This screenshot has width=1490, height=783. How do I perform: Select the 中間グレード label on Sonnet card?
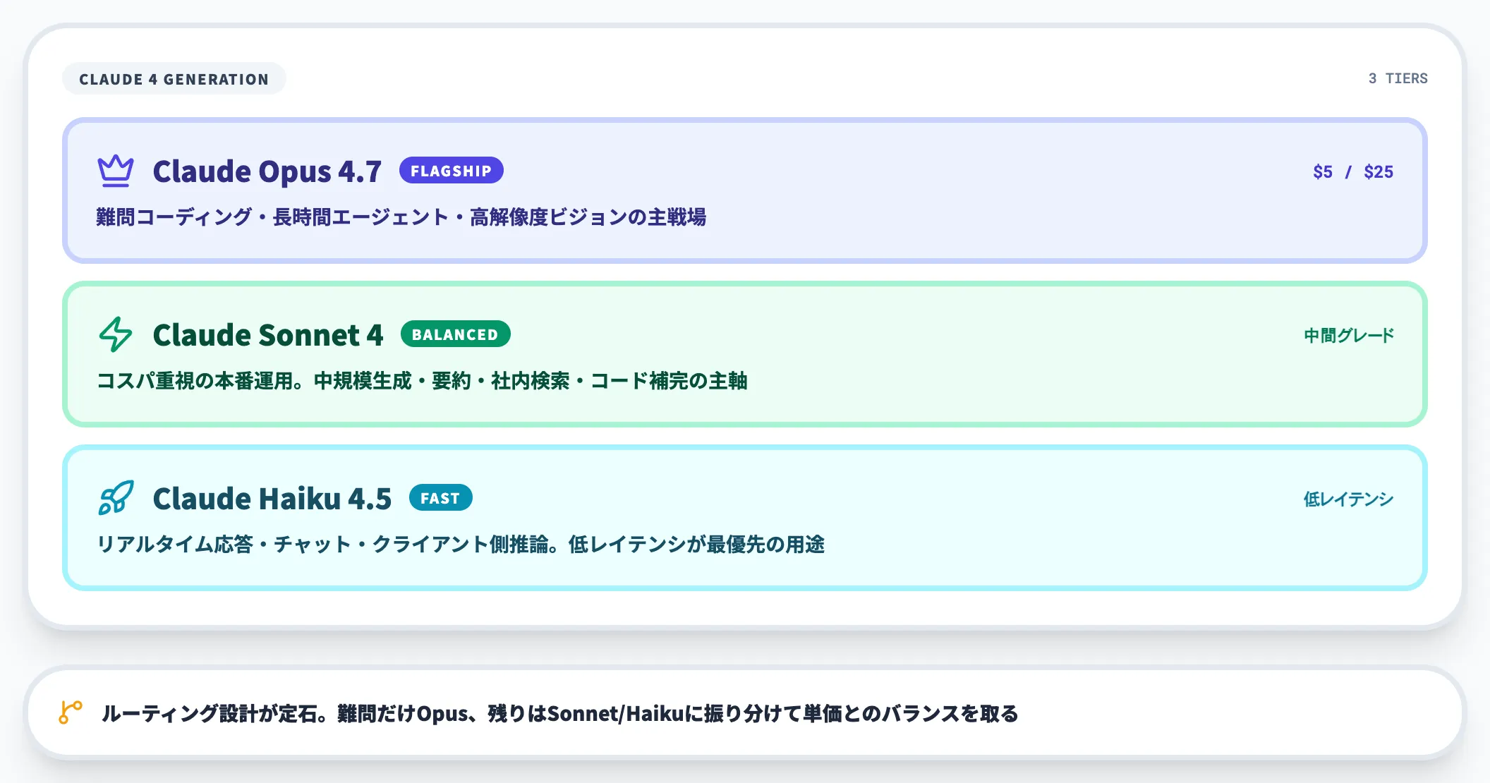tap(1348, 334)
